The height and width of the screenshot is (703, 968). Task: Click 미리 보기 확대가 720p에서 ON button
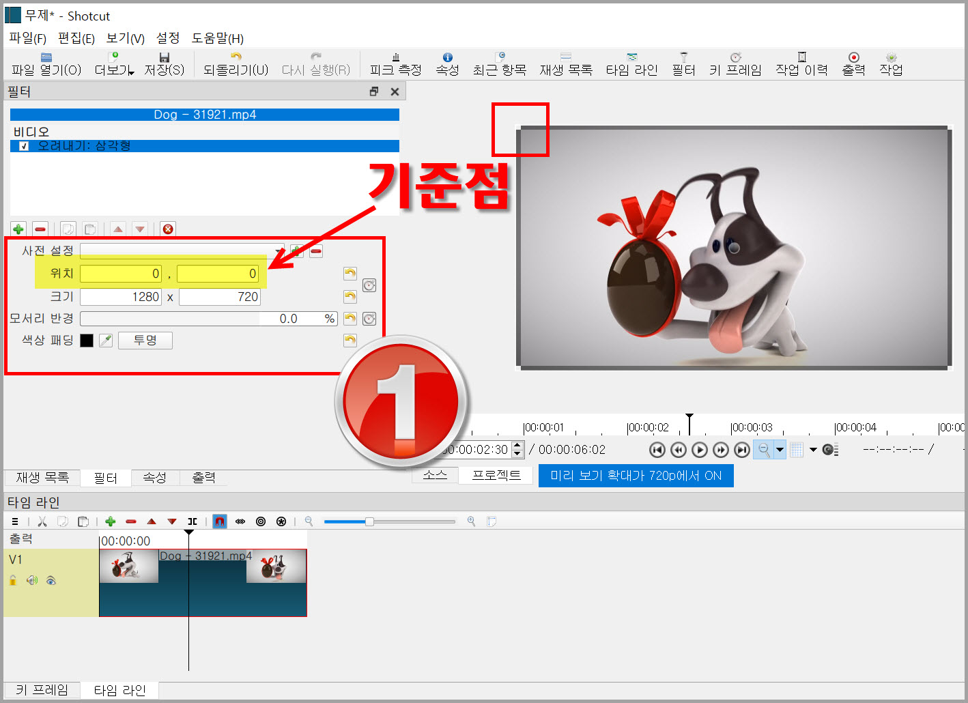(636, 476)
